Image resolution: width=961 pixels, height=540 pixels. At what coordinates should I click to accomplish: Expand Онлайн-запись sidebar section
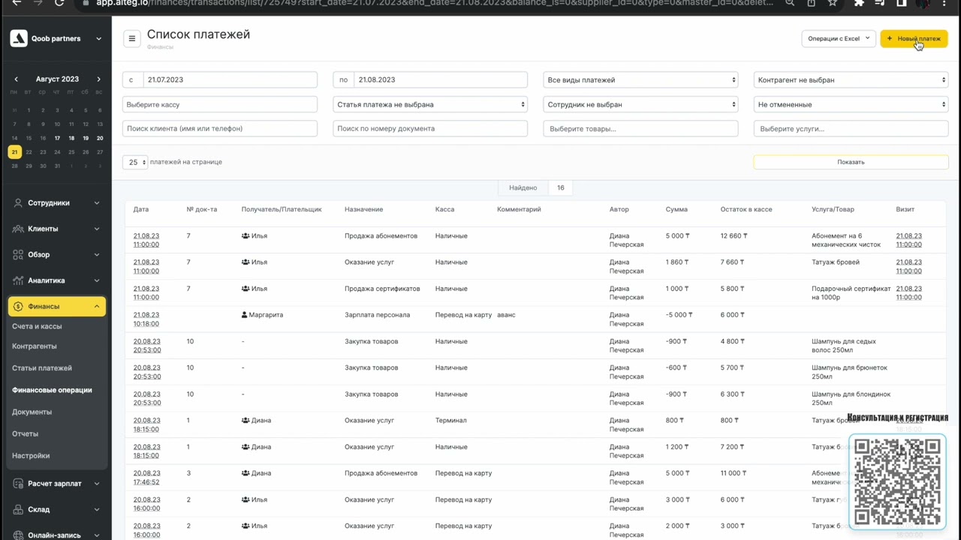coord(56,535)
